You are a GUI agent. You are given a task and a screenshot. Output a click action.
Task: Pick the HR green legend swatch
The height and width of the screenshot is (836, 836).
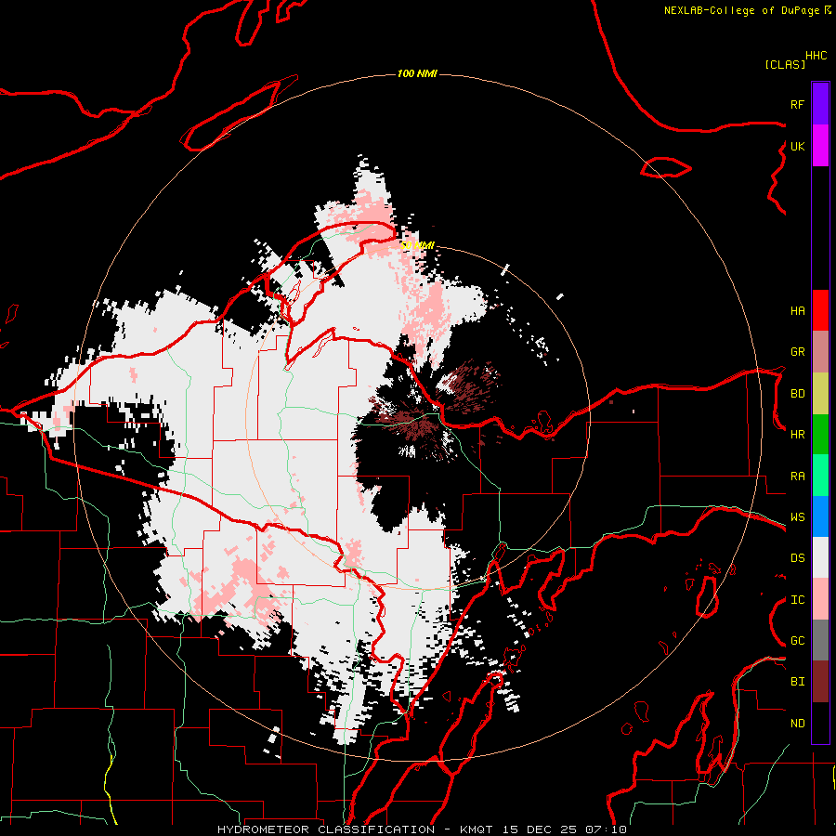tap(820, 434)
